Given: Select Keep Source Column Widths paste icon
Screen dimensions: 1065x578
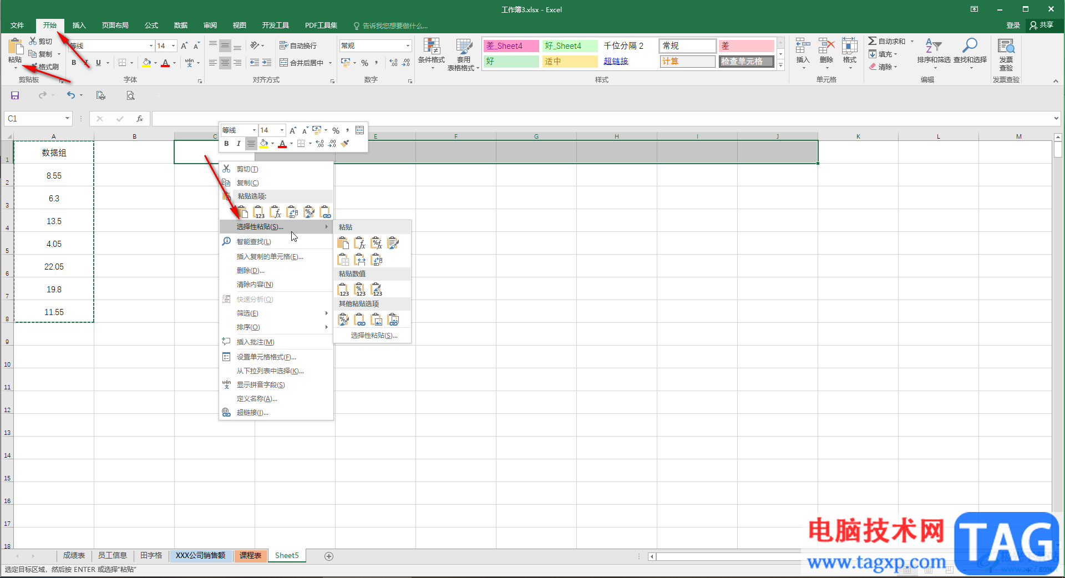Looking at the screenshot, I should [360, 260].
